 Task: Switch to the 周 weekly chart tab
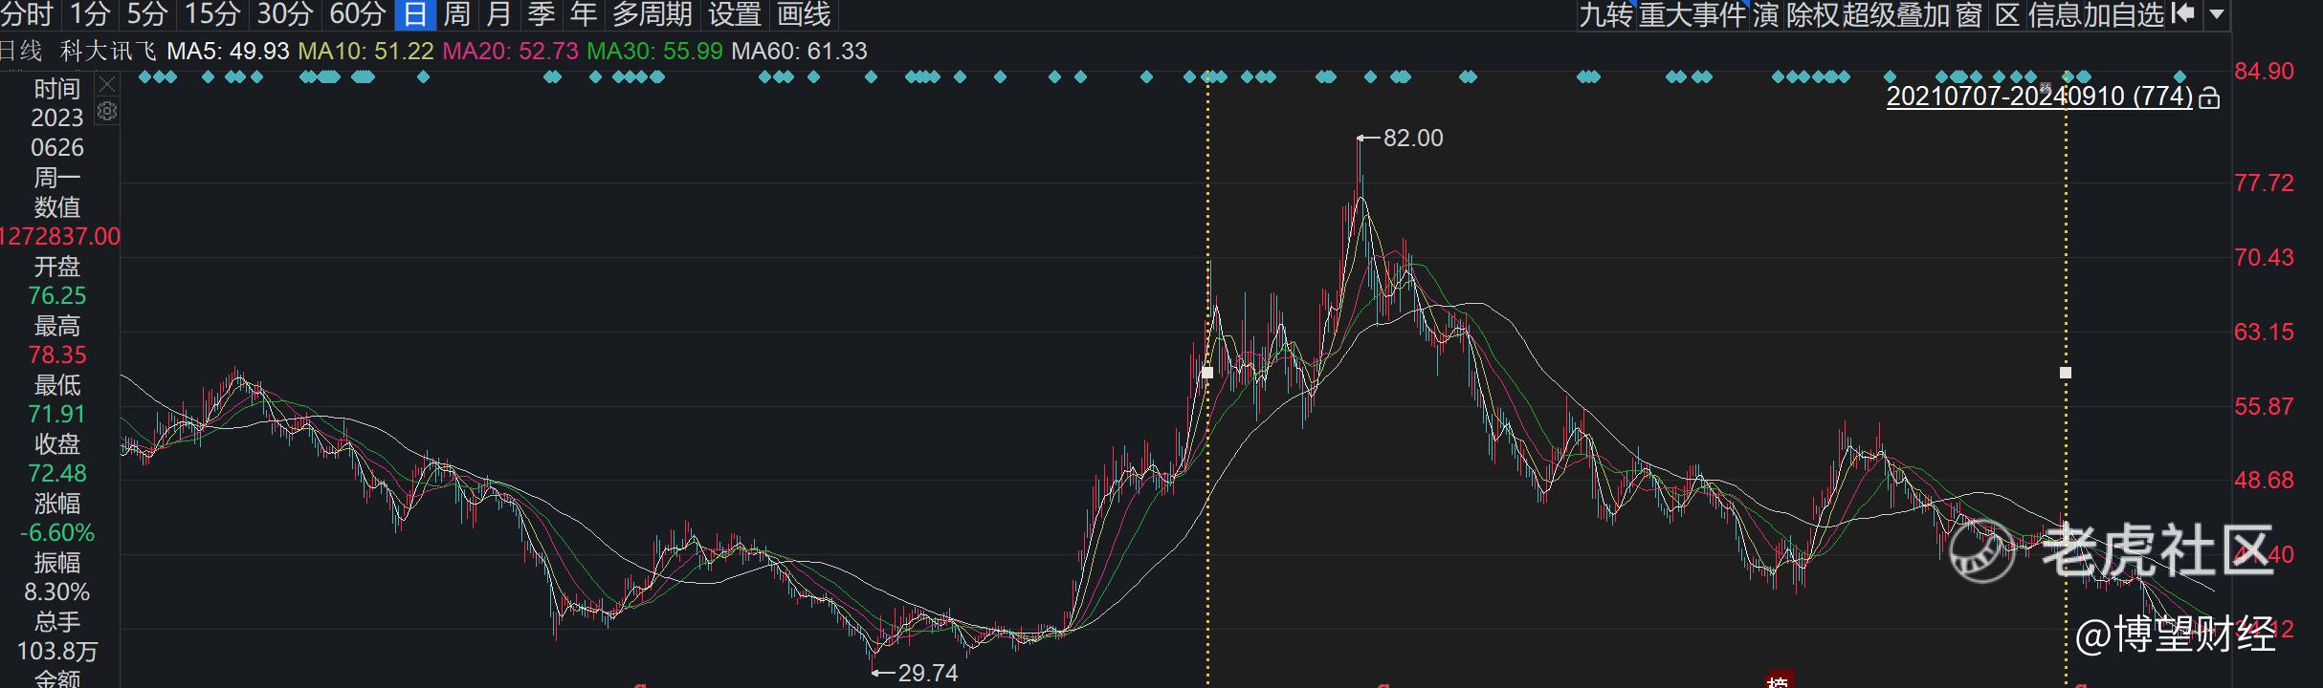(x=456, y=14)
